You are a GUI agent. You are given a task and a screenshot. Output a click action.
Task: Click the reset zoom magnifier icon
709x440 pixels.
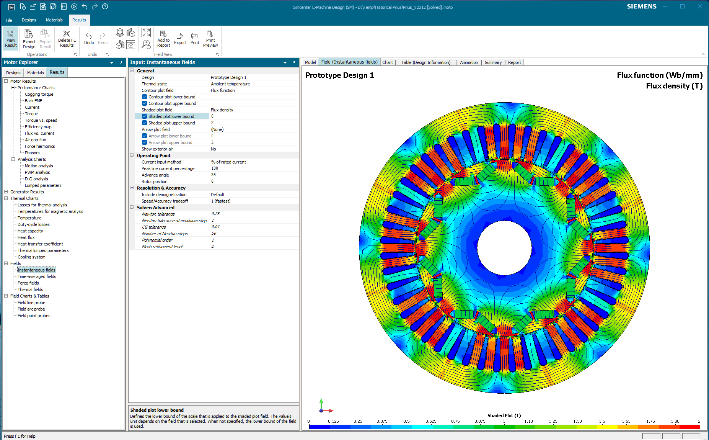tap(146, 44)
